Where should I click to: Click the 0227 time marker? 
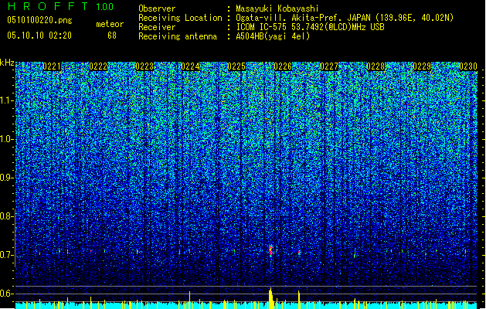[x=329, y=66]
